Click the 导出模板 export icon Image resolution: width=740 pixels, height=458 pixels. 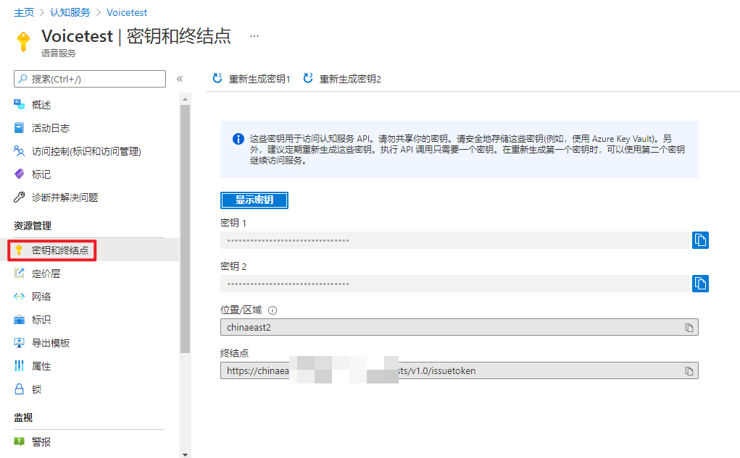20,342
